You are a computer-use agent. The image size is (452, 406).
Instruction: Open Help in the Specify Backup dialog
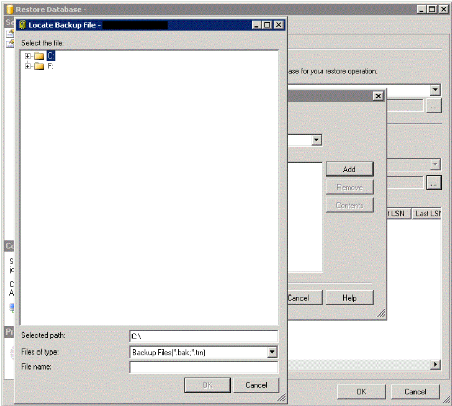pos(349,298)
